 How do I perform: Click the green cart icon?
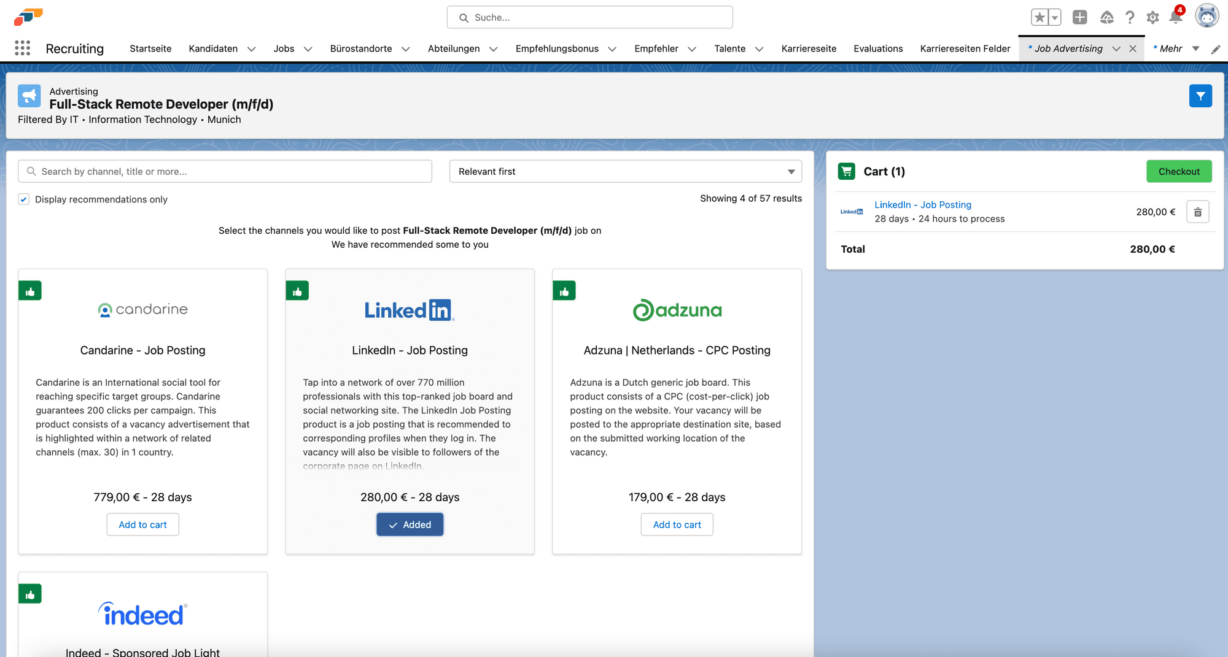click(x=847, y=171)
